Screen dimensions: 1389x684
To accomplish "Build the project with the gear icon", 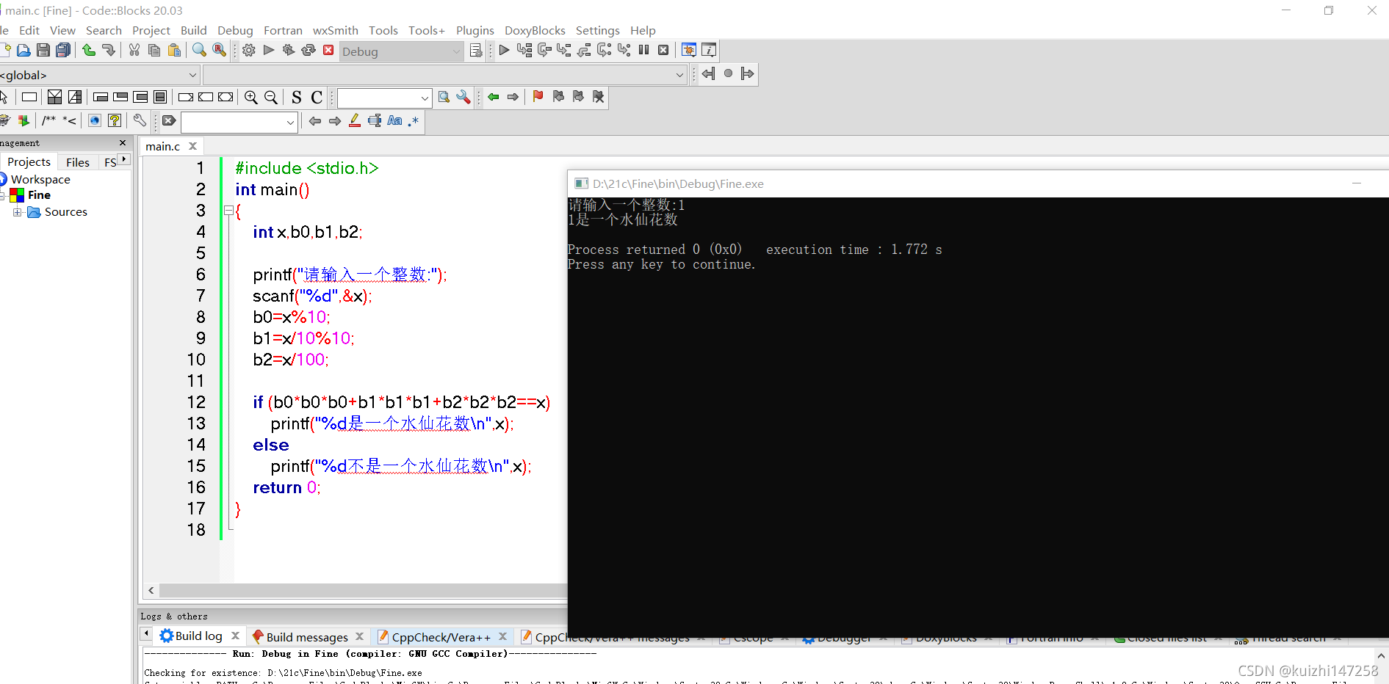I will pos(249,50).
